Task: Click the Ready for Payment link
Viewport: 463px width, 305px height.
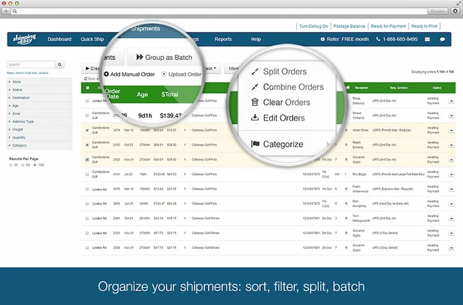Action: coord(388,26)
